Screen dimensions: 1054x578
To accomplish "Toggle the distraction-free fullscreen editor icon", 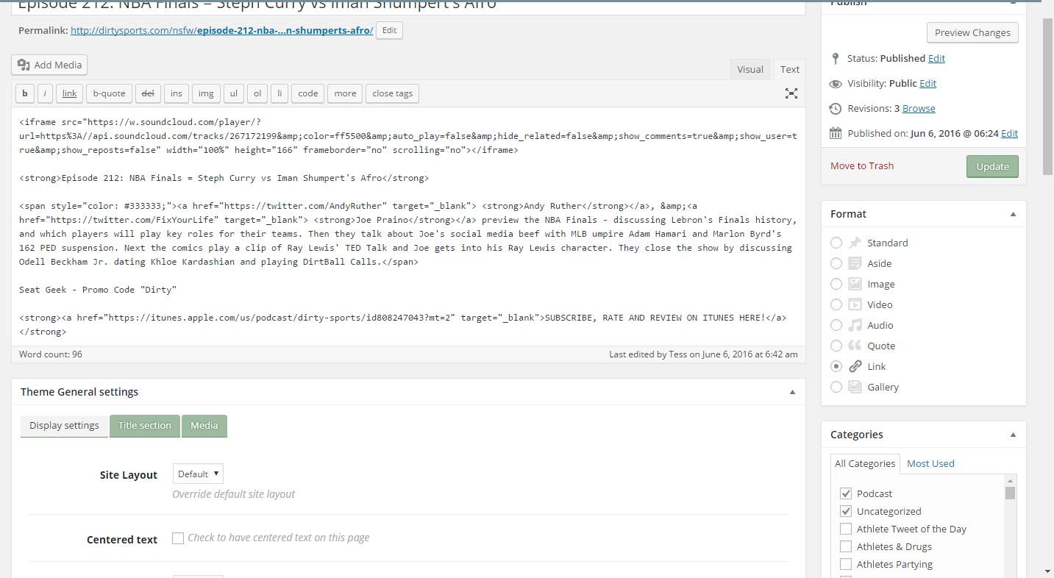I will (791, 93).
